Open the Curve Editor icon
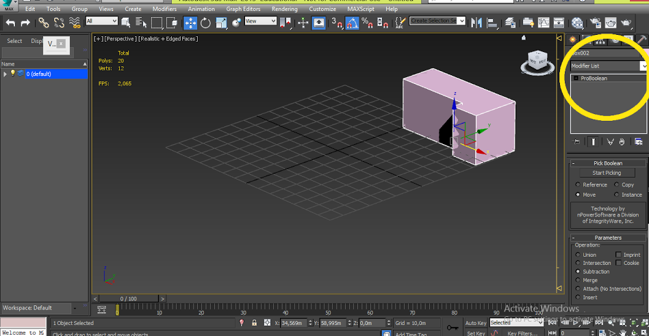This screenshot has width=649, height=336. (x=544, y=23)
